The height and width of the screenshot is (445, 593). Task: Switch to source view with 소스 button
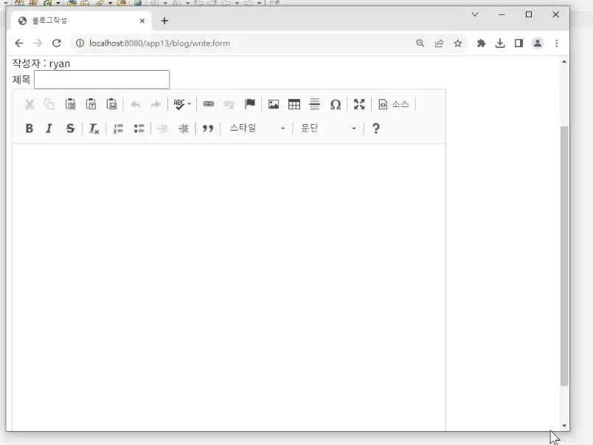pos(394,104)
